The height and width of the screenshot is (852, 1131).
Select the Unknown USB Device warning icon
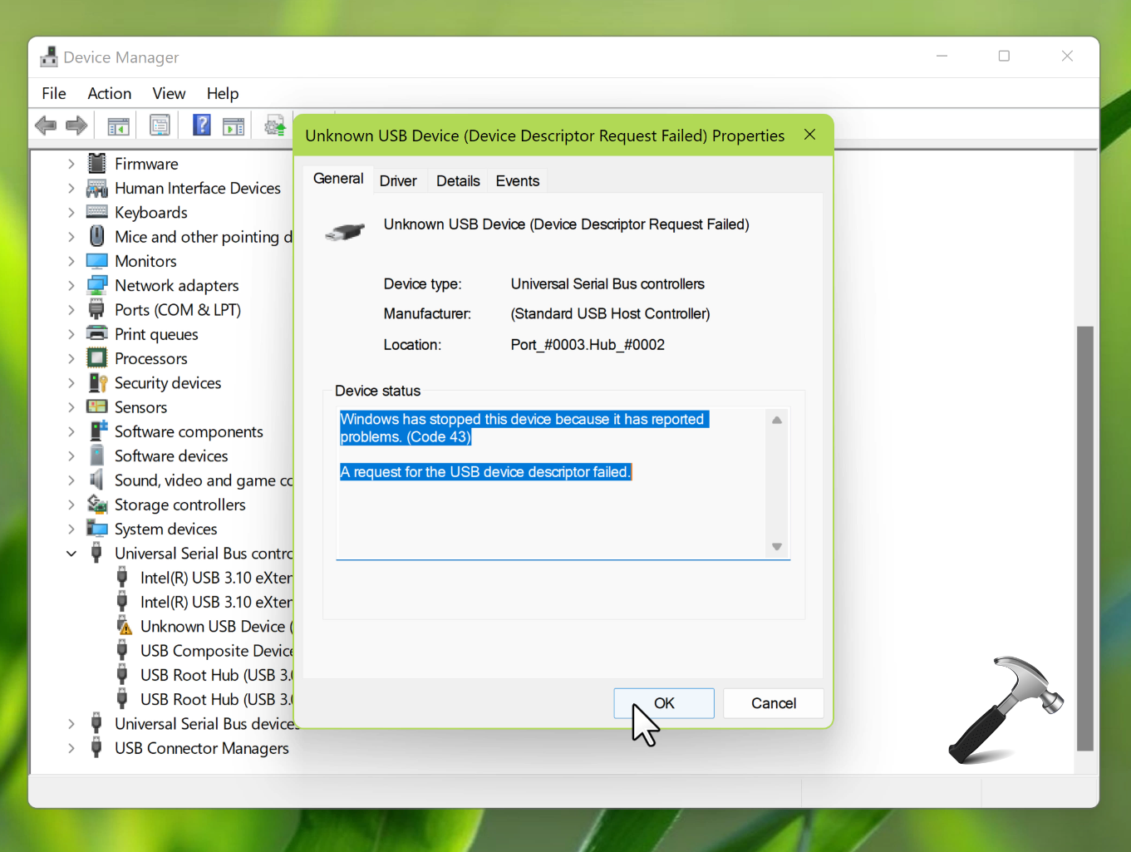point(124,626)
